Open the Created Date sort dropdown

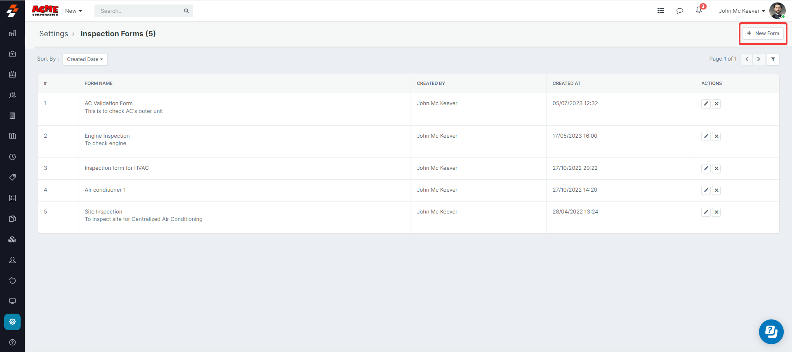pos(85,59)
